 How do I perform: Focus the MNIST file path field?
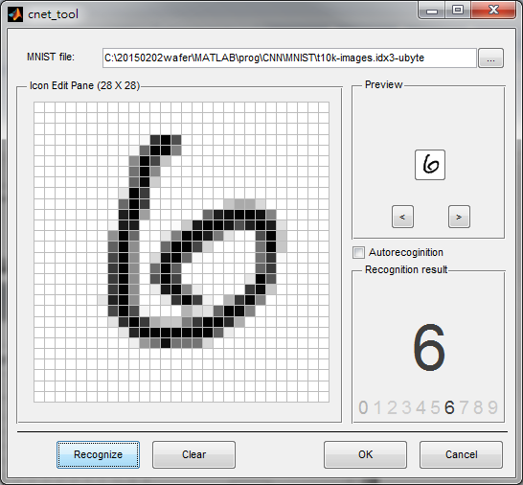click(x=289, y=58)
